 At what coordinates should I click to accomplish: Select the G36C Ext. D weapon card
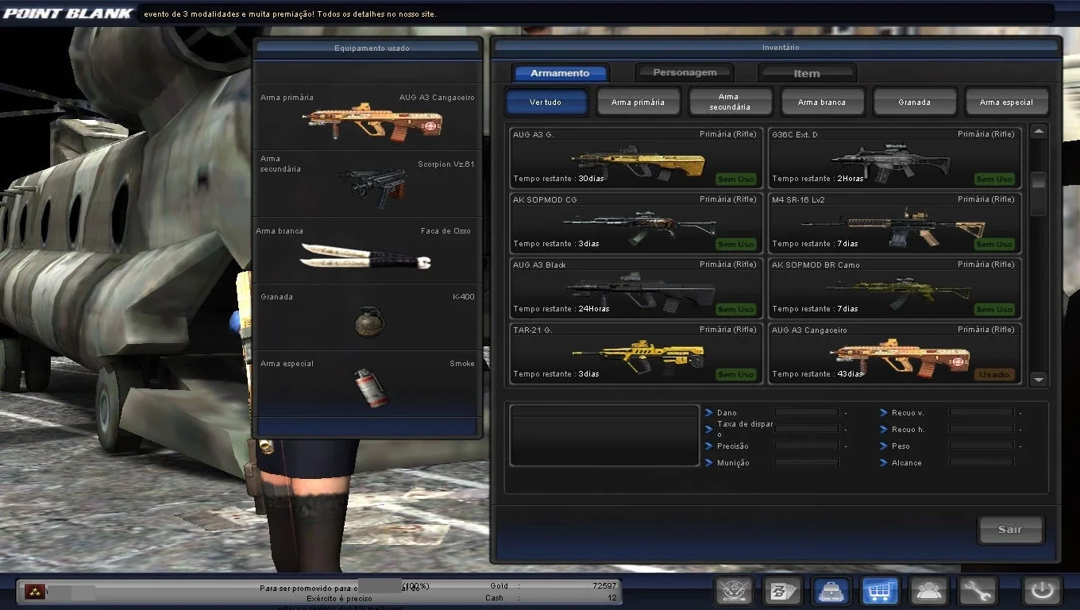tap(894, 157)
